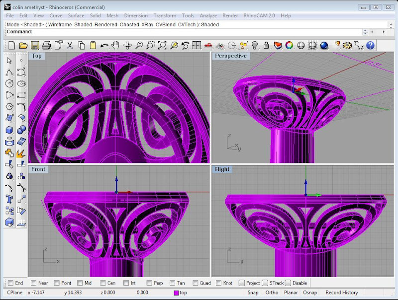
Task: Enable the End osnap checkbox
Action: pyautogui.click(x=11, y=283)
